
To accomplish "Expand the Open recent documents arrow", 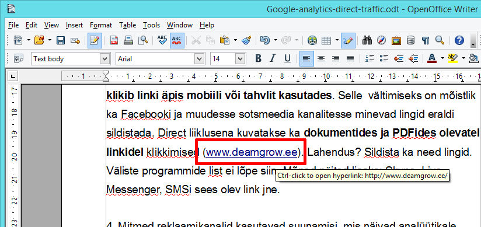I will pos(50,40).
